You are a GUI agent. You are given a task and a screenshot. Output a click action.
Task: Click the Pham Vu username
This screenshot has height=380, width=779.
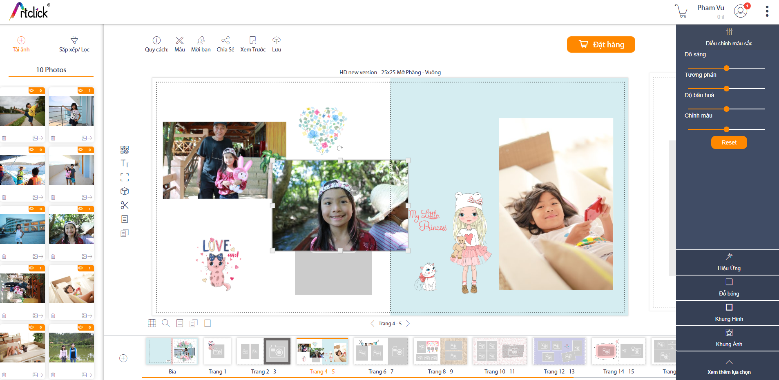pos(710,8)
